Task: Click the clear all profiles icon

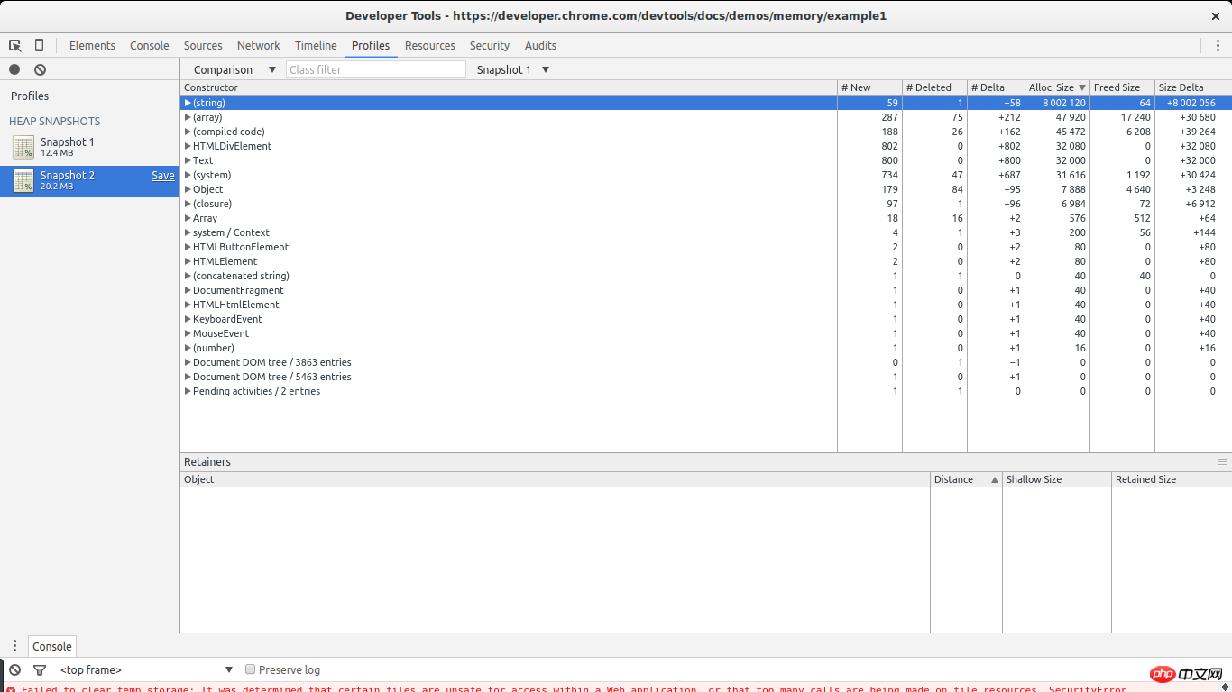Action: tap(40, 69)
